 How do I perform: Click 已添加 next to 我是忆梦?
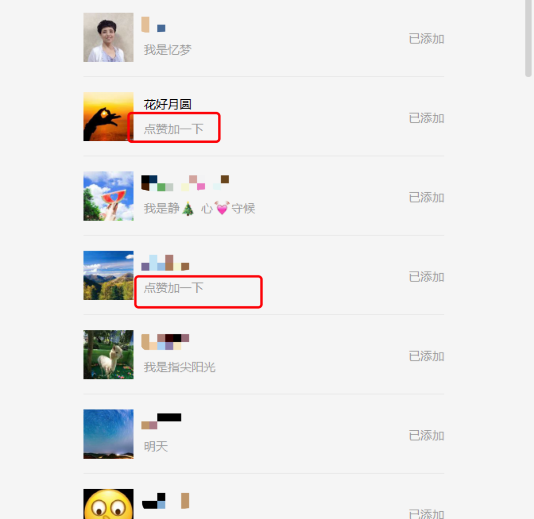pyautogui.click(x=426, y=39)
